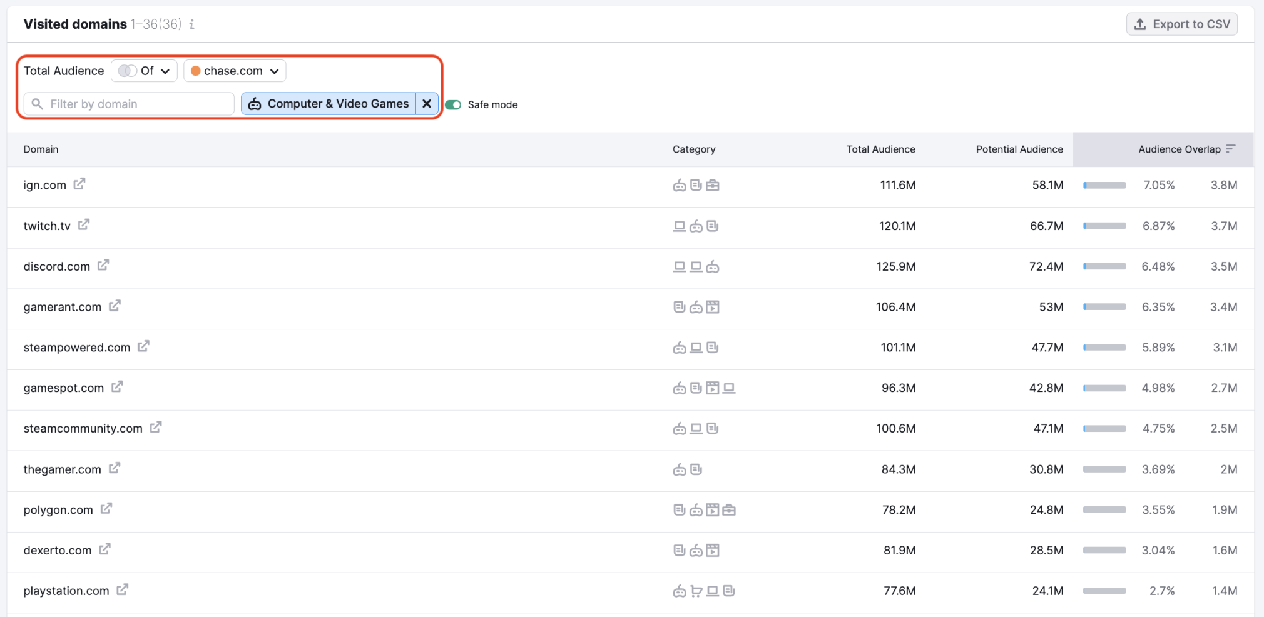
Task: Click the 3.04% overlap value
Action: point(1158,550)
